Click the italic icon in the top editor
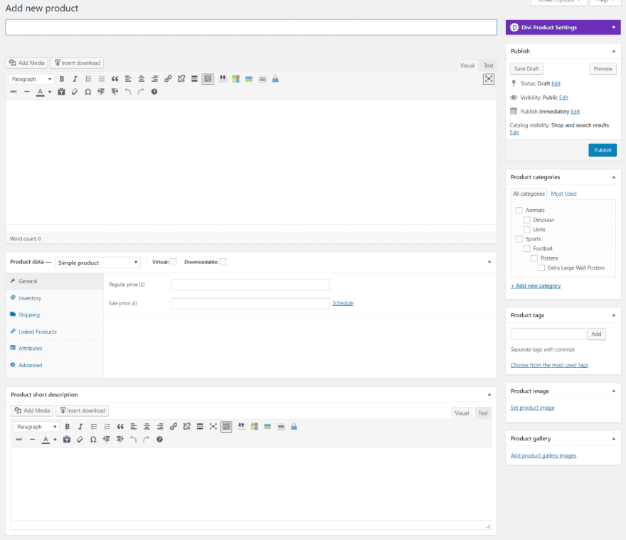This screenshot has height=540, width=626. coord(75,79)
